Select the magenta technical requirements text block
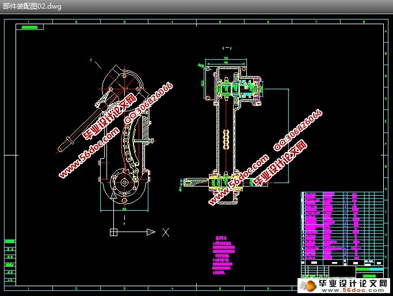393x296 pixels. (x=224, y=255)
